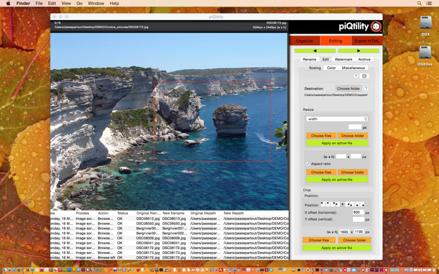Open the Archive sub-tab
Viewport: 439px width, 274px height.
click(x=364, y=60)
